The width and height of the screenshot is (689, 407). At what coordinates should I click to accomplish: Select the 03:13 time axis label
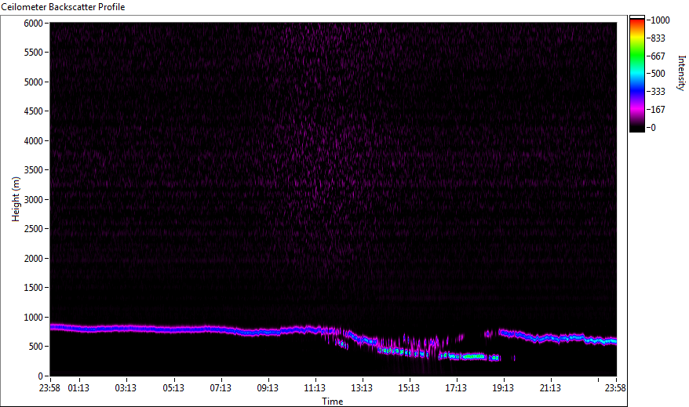(x=126, y=388)
